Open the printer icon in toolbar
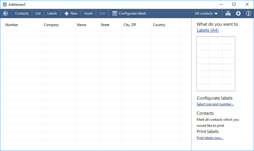254x151 pixels. point(228,13)
